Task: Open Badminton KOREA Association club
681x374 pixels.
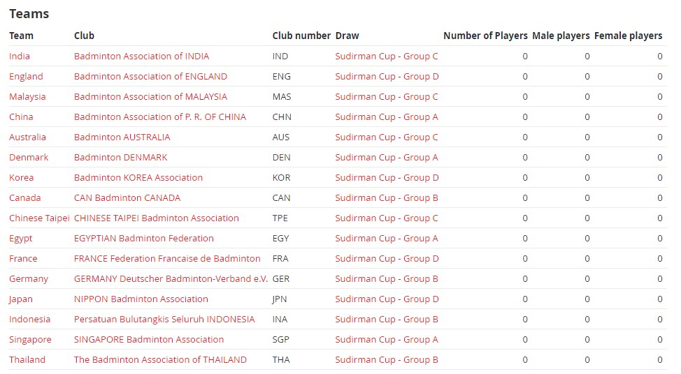Action: 138,178
